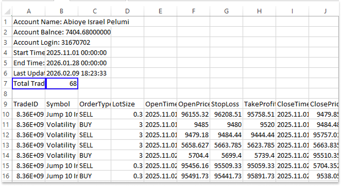Select column E header
Screen dimensions: 341x186
click(161, 11)
